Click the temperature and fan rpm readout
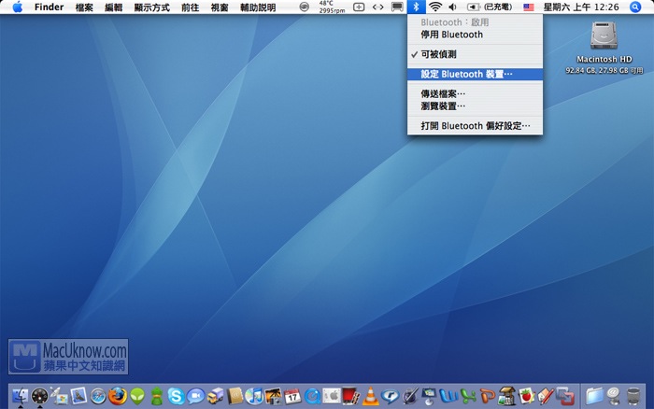This screenshot has height=409, width=654. (x=332, y=7)
